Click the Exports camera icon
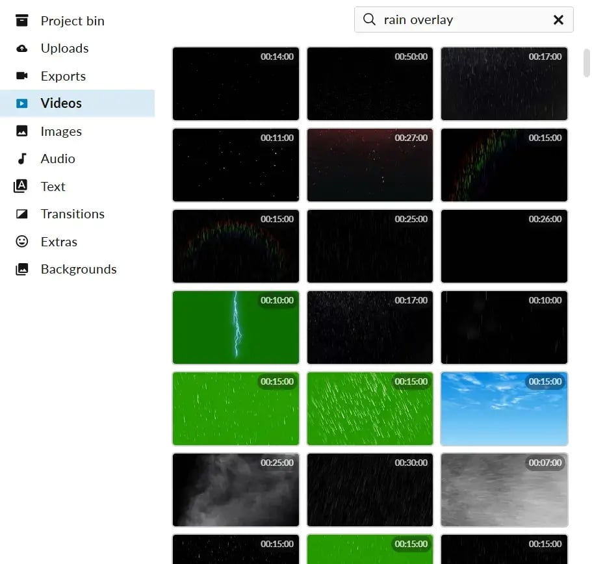592x564 pixels. pyautogui.click(x=22, y=76)
